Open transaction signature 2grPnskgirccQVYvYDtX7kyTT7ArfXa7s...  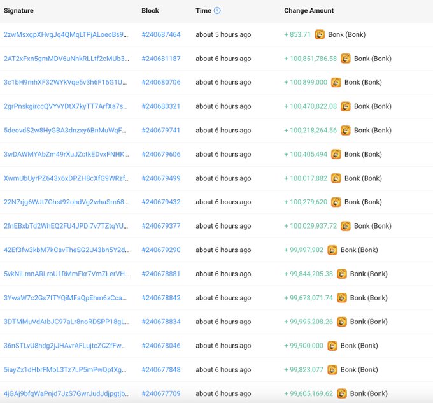click(x=66, y=106)
